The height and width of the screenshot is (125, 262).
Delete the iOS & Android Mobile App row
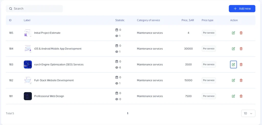(x=241, y=49)
